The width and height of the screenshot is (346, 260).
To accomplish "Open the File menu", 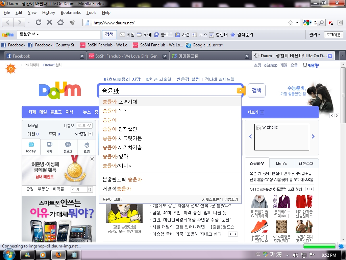I will click(7, 13).
